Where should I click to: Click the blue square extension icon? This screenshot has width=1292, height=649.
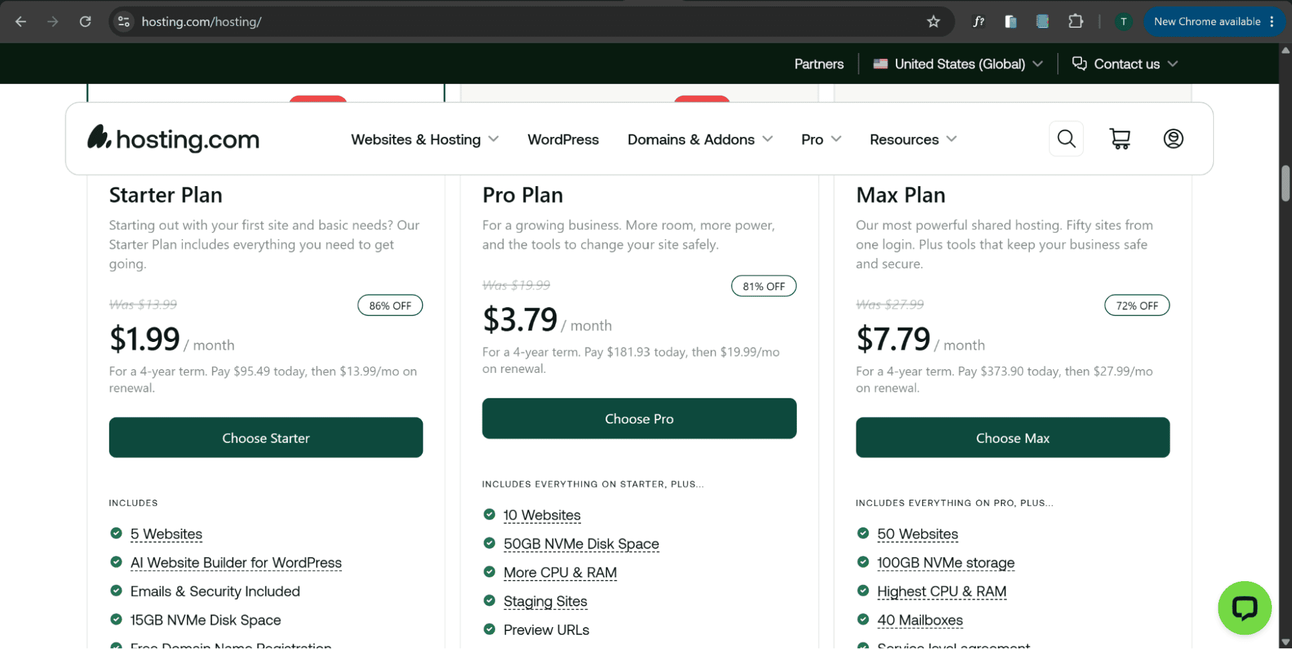click(x=1043, y=21)
